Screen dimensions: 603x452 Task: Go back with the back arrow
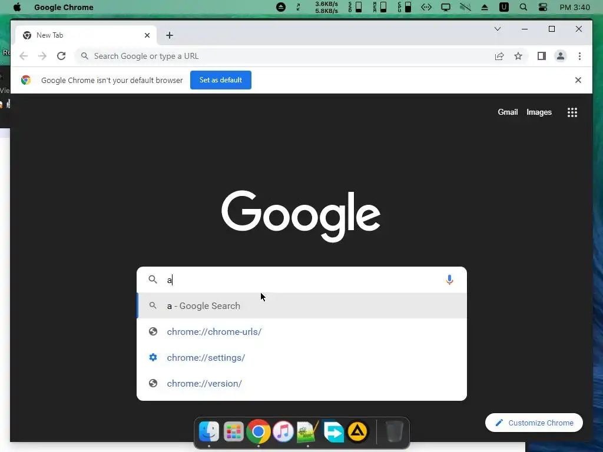pos(24,56)
